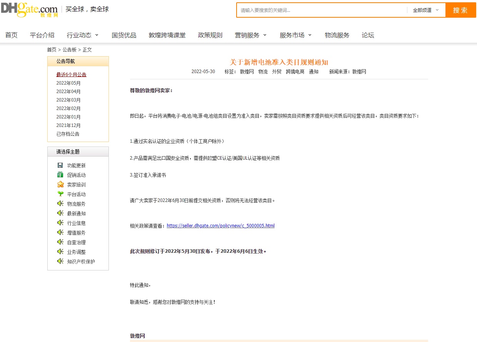Click the speaker icon beside 最新通知
Viewport: 477px width, 342px height.
tap(60, 214)
